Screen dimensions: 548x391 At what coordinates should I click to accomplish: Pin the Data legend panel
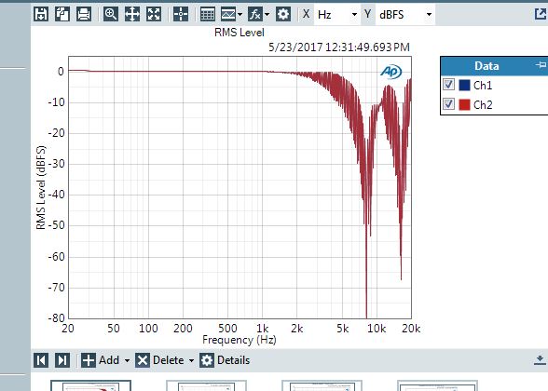click(541, 65)
